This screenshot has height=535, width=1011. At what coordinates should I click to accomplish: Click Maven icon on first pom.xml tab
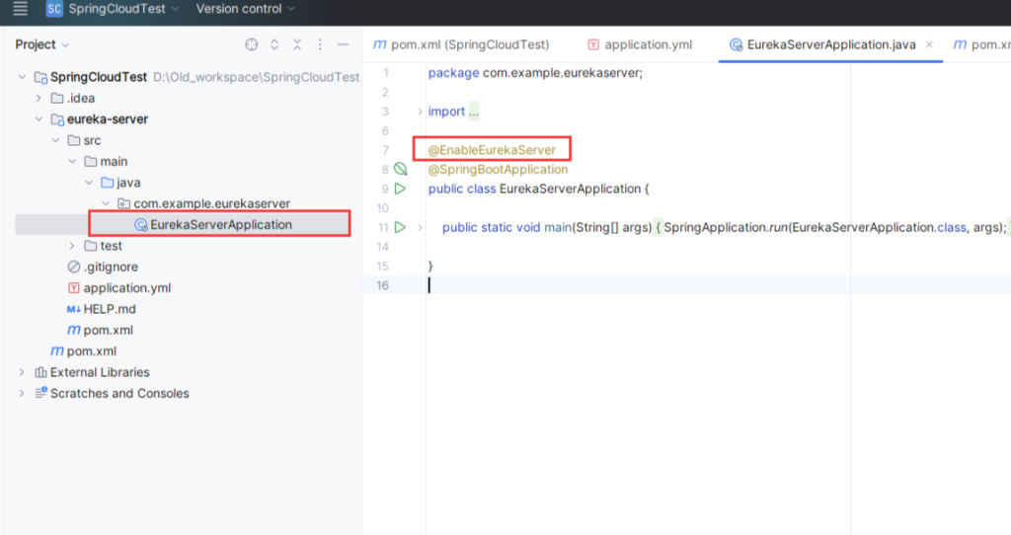pos(380,44)
